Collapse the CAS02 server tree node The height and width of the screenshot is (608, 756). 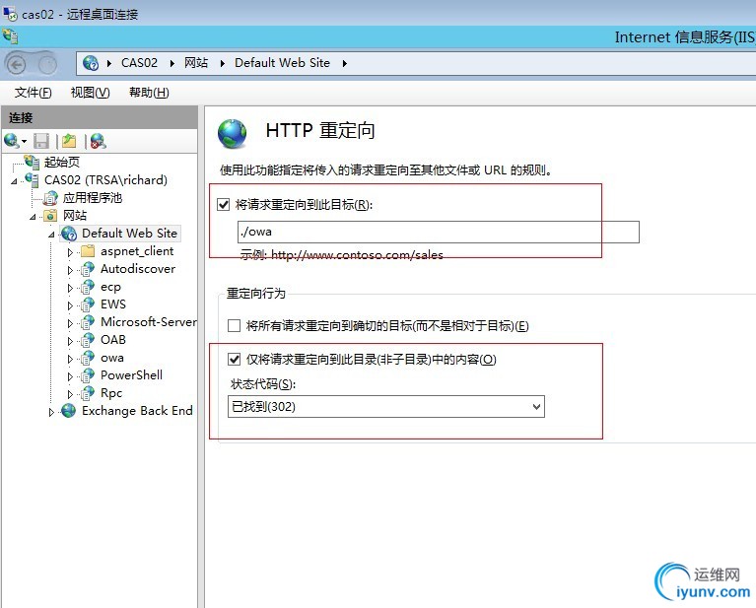point(14,181)
